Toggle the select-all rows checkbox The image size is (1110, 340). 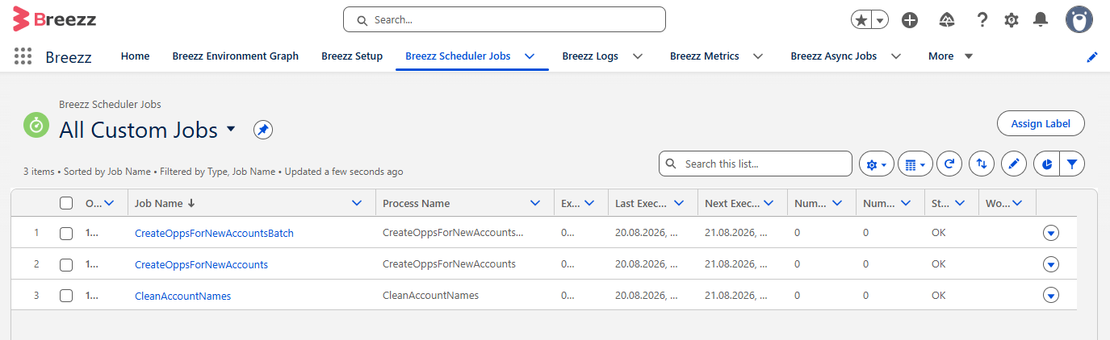(66, 203)
